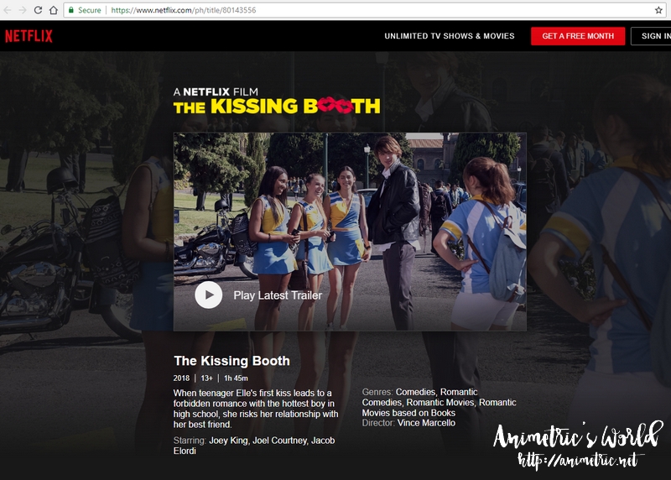Screen dimensions: 671x480
Task: Click the A Netflix Film label
Action: click(216, 91)
